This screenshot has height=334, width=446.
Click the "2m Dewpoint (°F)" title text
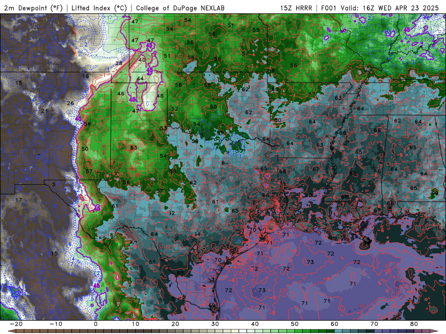pyautogui.click(x=33, y=8)
